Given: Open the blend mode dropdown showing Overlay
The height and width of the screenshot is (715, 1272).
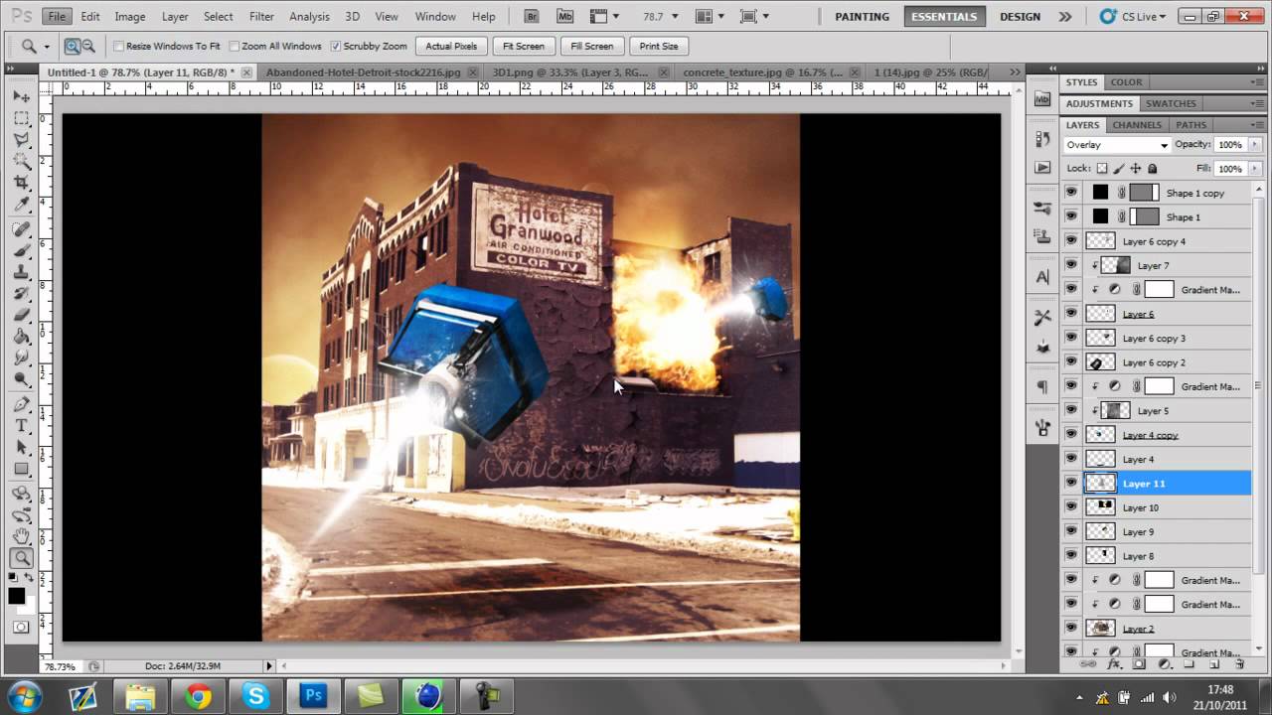Looking at the screenshot, I should coord(1117,145).
